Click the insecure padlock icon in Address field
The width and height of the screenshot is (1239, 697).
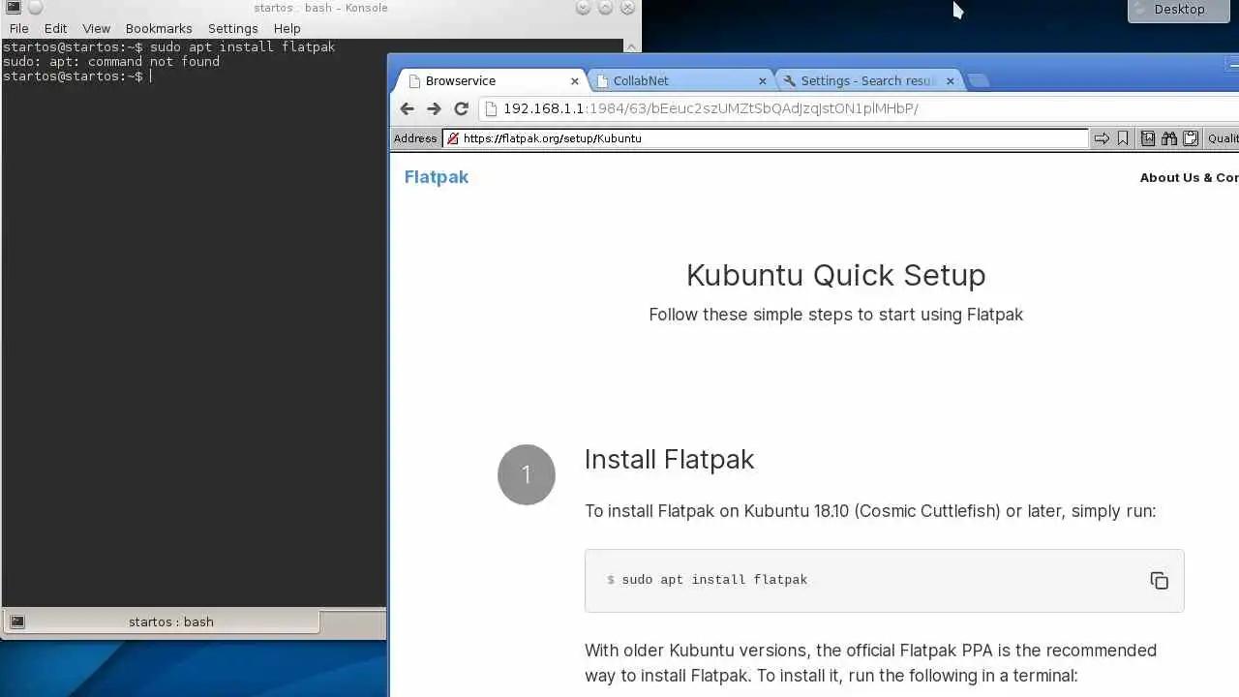click(452, 138)
